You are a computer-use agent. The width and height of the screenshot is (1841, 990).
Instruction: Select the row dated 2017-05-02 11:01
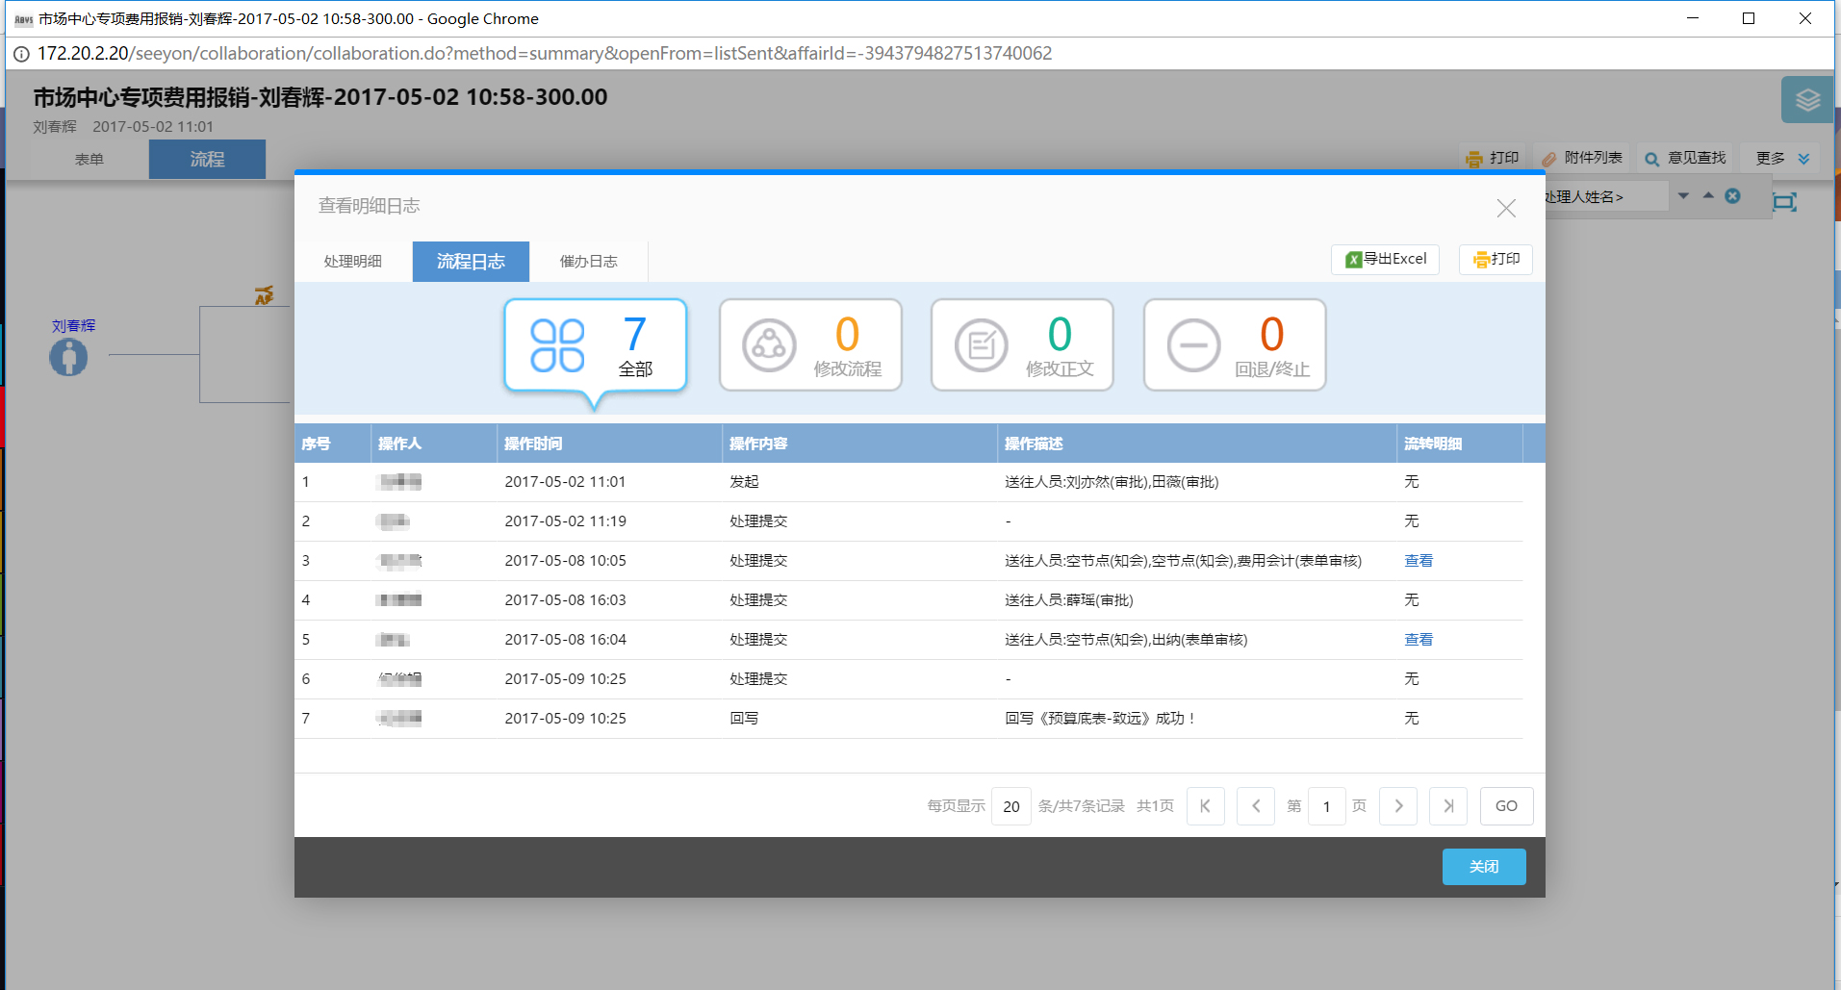(x=908, y=482)
